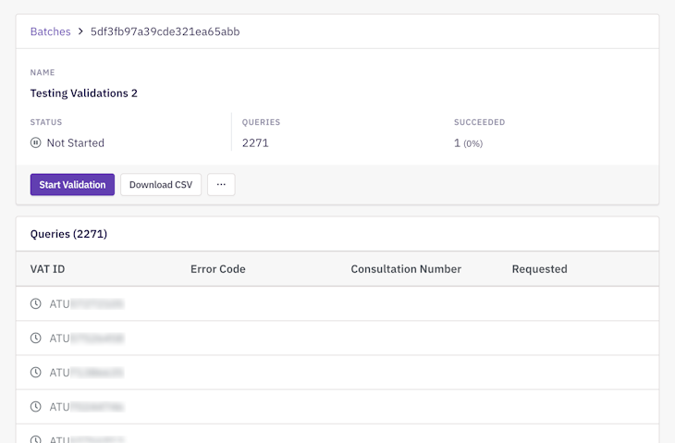675x443 pixels.
Task: Click the Error Code column header
Action: pyautogui.click(x=217, y=269)
